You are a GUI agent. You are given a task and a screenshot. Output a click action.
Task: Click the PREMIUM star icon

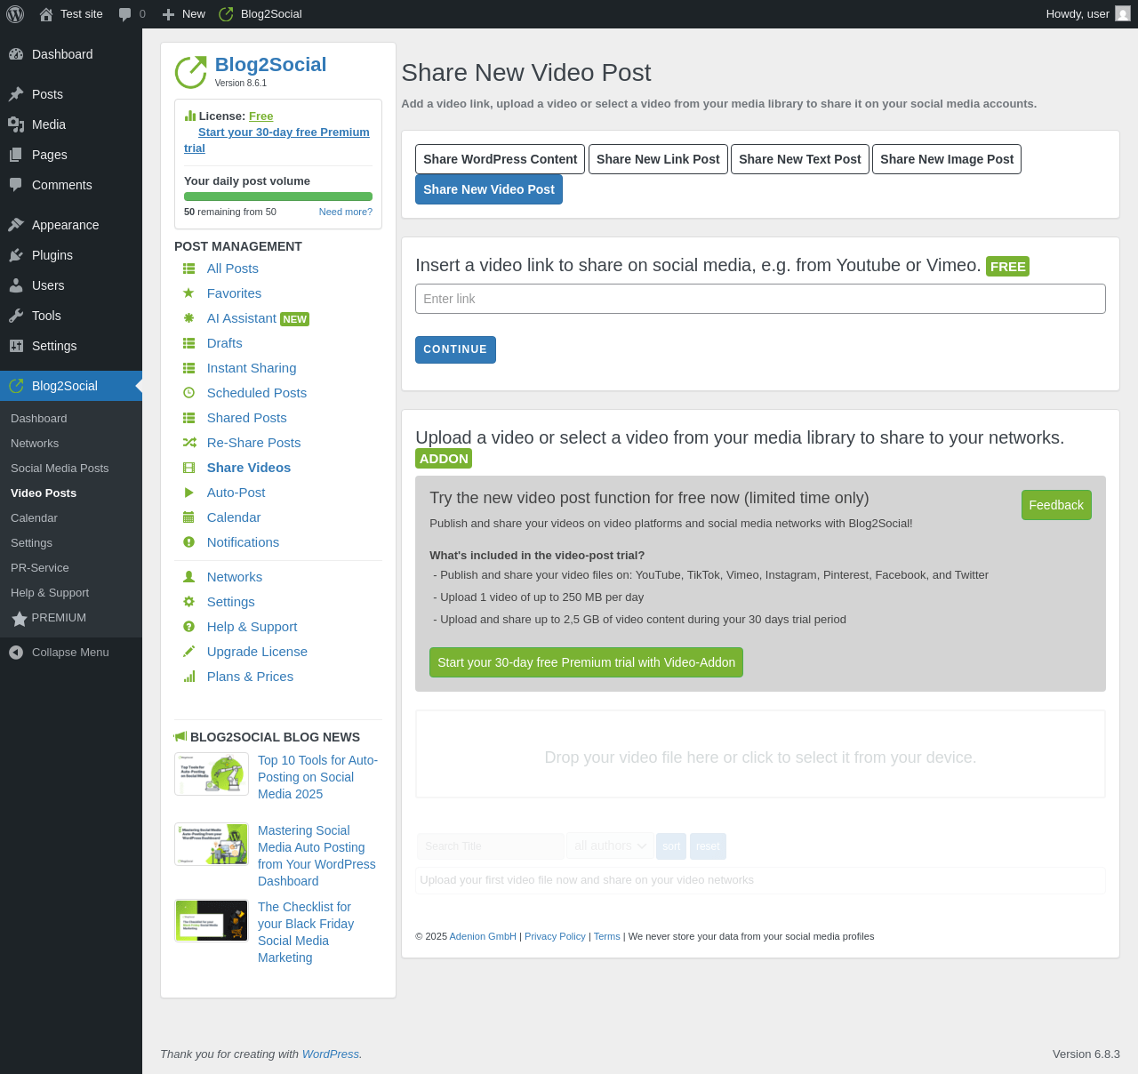tap(20, 619)
